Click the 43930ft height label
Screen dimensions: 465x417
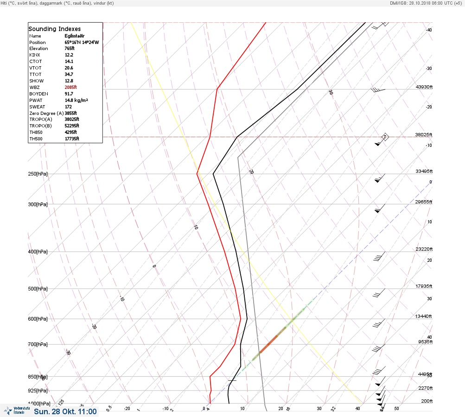424,87
